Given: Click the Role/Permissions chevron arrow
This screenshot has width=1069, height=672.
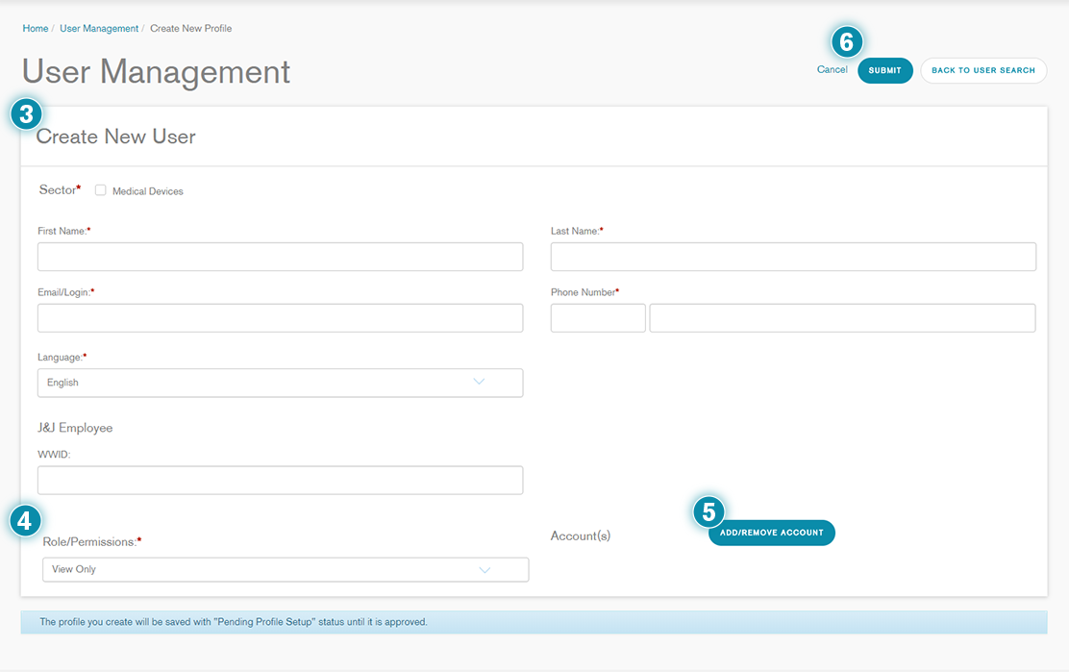Looking at the screenshot, I should pos(485,569).
